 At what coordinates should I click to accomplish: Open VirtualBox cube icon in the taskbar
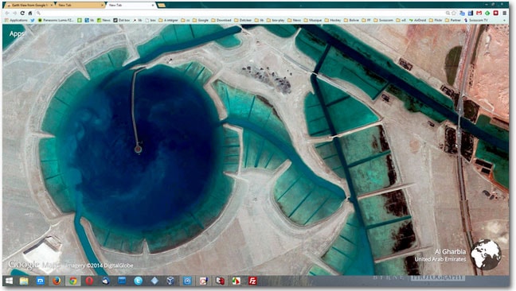tap(170, 281)
